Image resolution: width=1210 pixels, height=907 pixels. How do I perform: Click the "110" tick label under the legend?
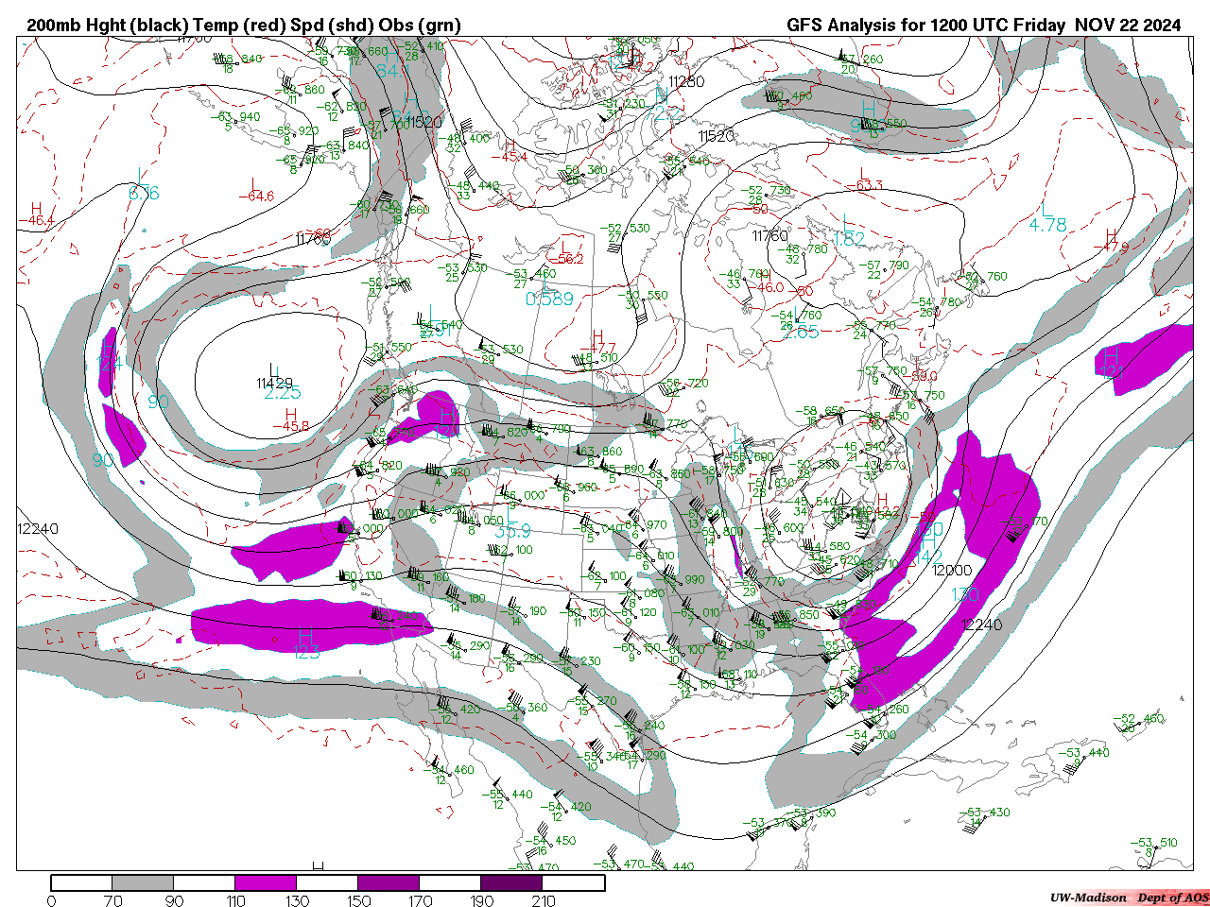click(x=235, y=900)
